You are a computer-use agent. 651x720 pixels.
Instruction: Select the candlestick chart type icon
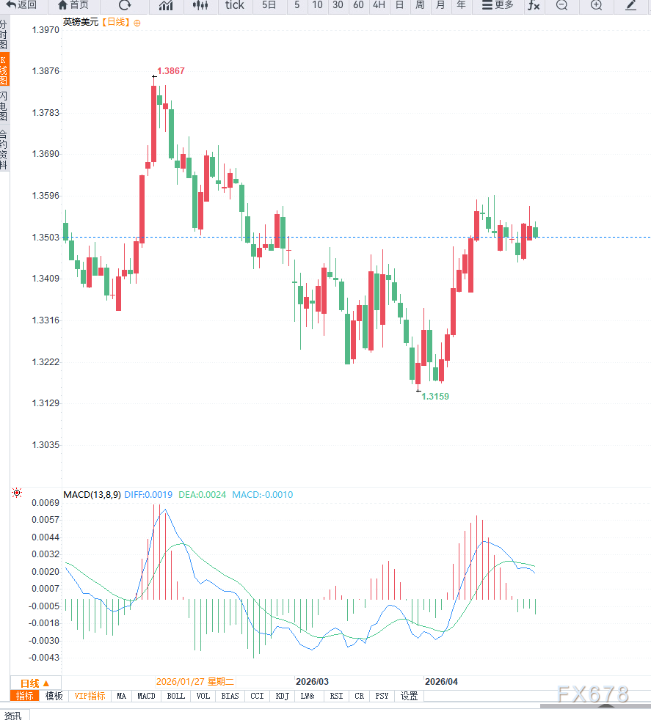pyautogui.click(x=200, y=5)
